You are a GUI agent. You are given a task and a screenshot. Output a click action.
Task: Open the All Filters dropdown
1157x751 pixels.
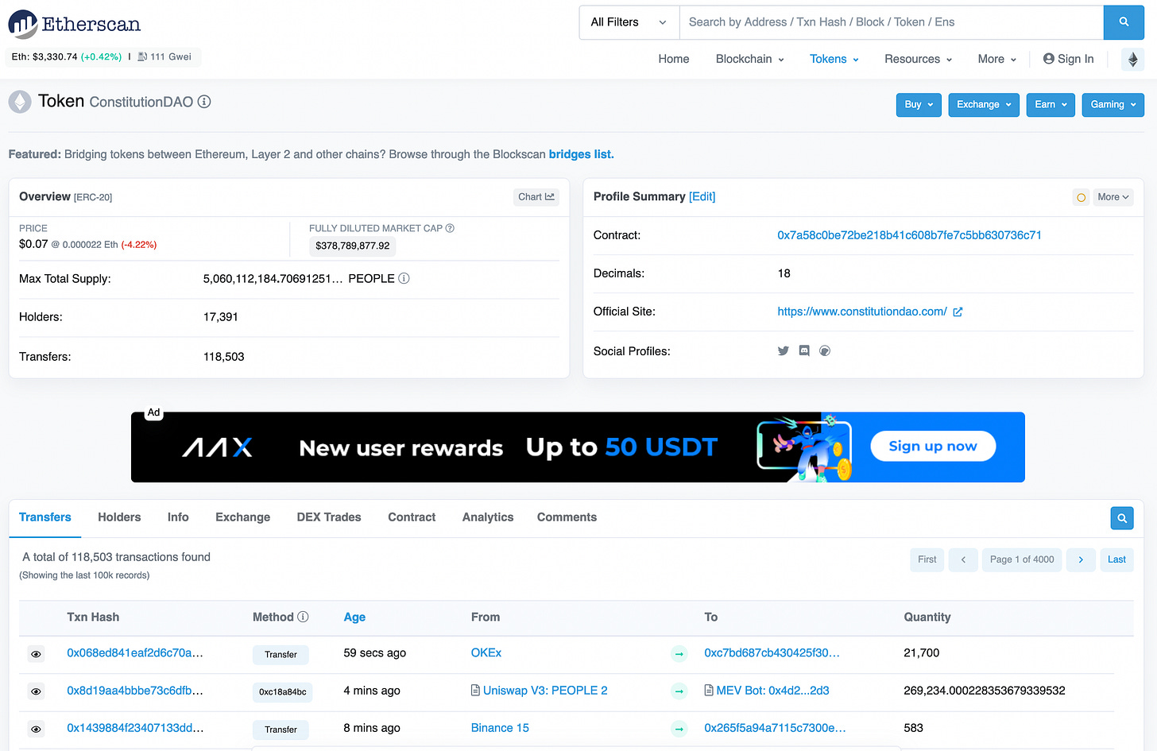point(629,22)
